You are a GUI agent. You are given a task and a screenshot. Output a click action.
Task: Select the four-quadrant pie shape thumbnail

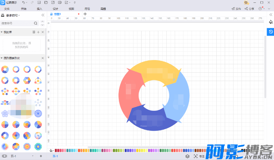tap(5, 124)
